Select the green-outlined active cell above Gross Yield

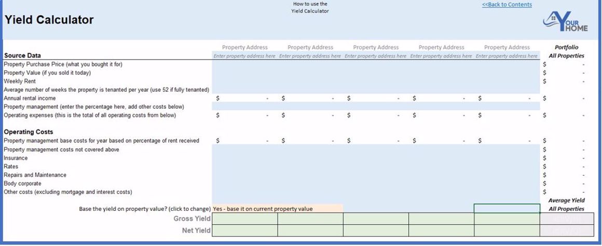click(507, 208)
